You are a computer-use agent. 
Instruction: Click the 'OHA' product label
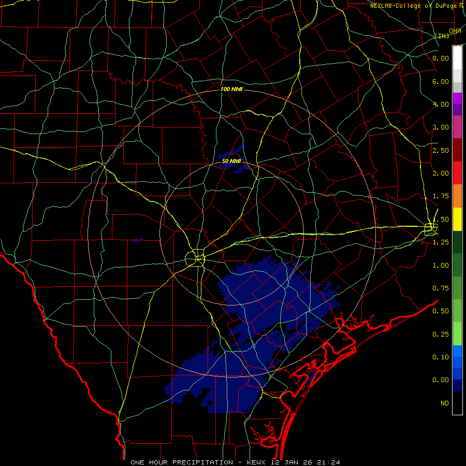point(455,31)
